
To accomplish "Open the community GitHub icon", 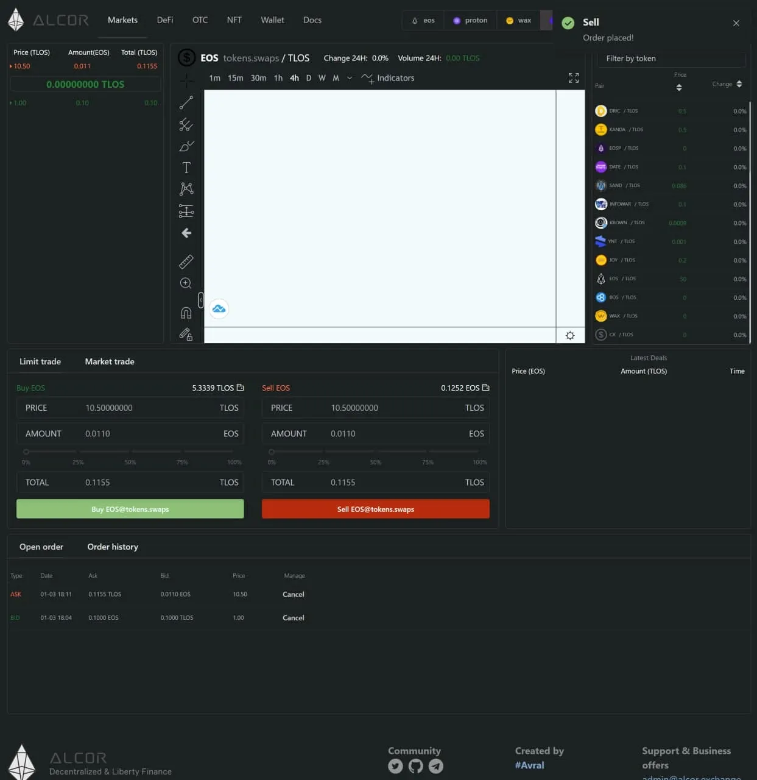I will pos(416,766).
